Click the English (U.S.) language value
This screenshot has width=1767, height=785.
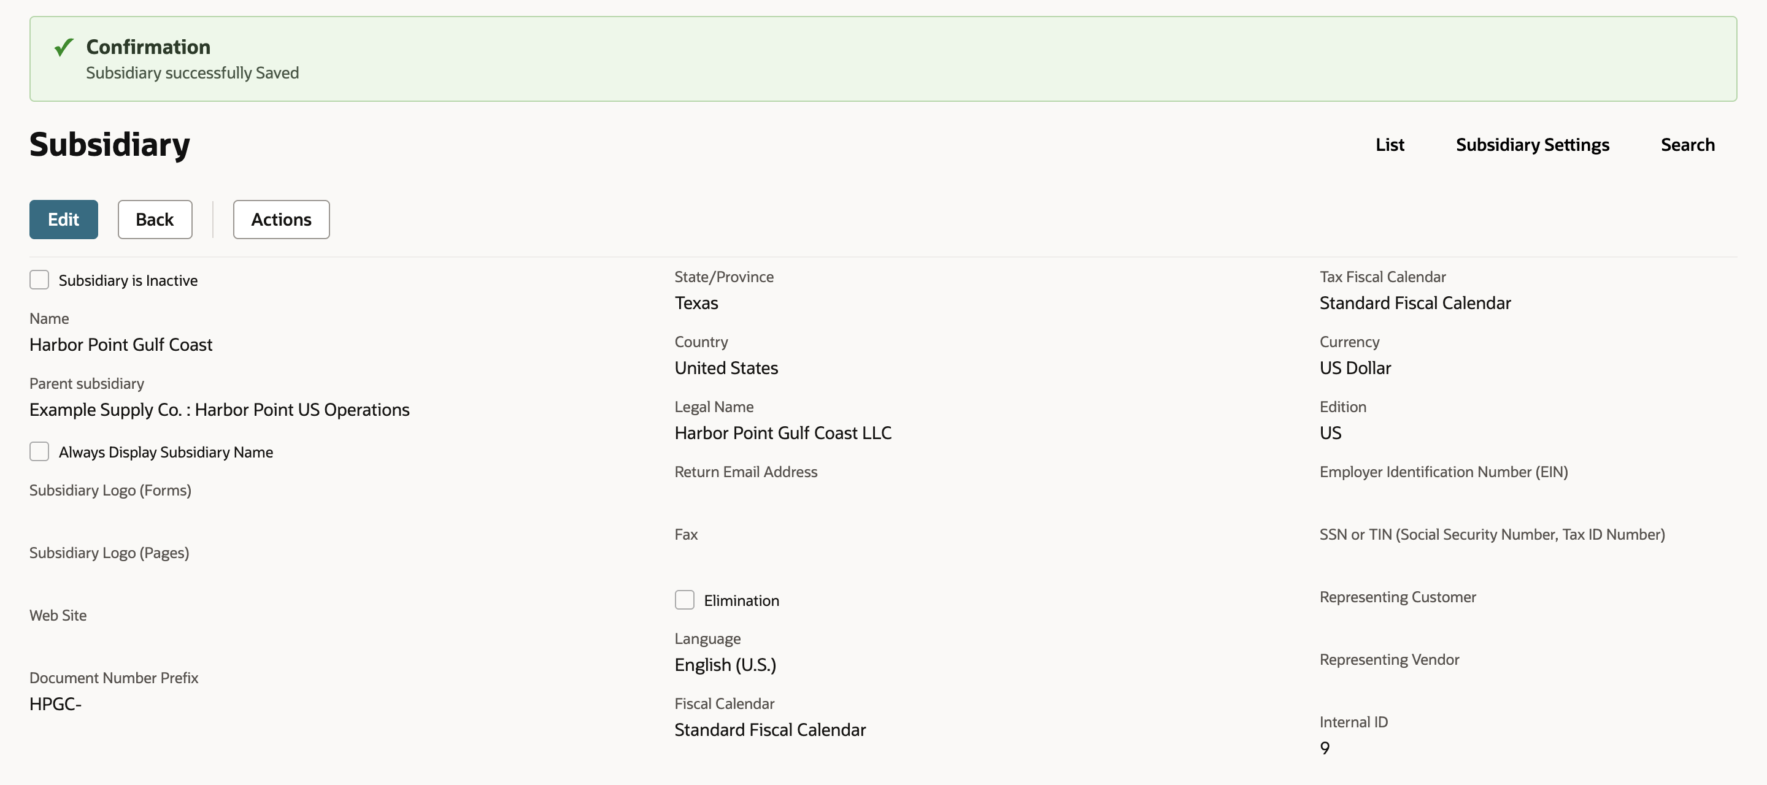pyautogui.click(x=725, y=665)
